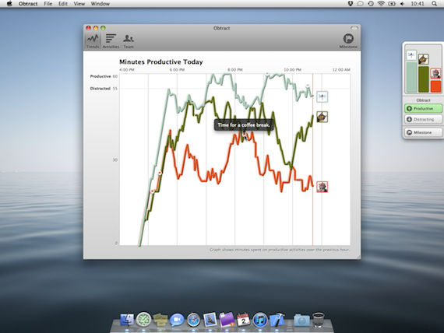
Task: Click the light-green bar in side panel
Action: coord(411,77)
